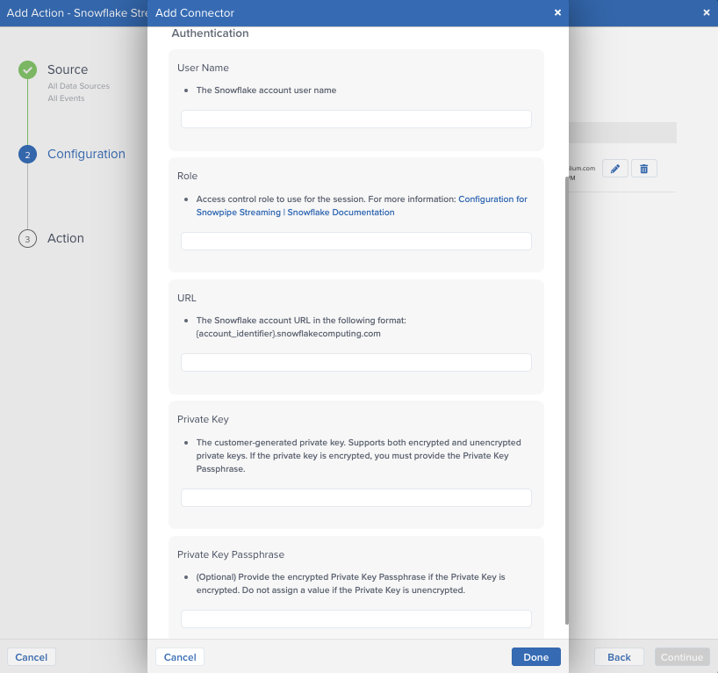Cancel the Add Connector dialog
718x673 pixels.
pos(180,657)
